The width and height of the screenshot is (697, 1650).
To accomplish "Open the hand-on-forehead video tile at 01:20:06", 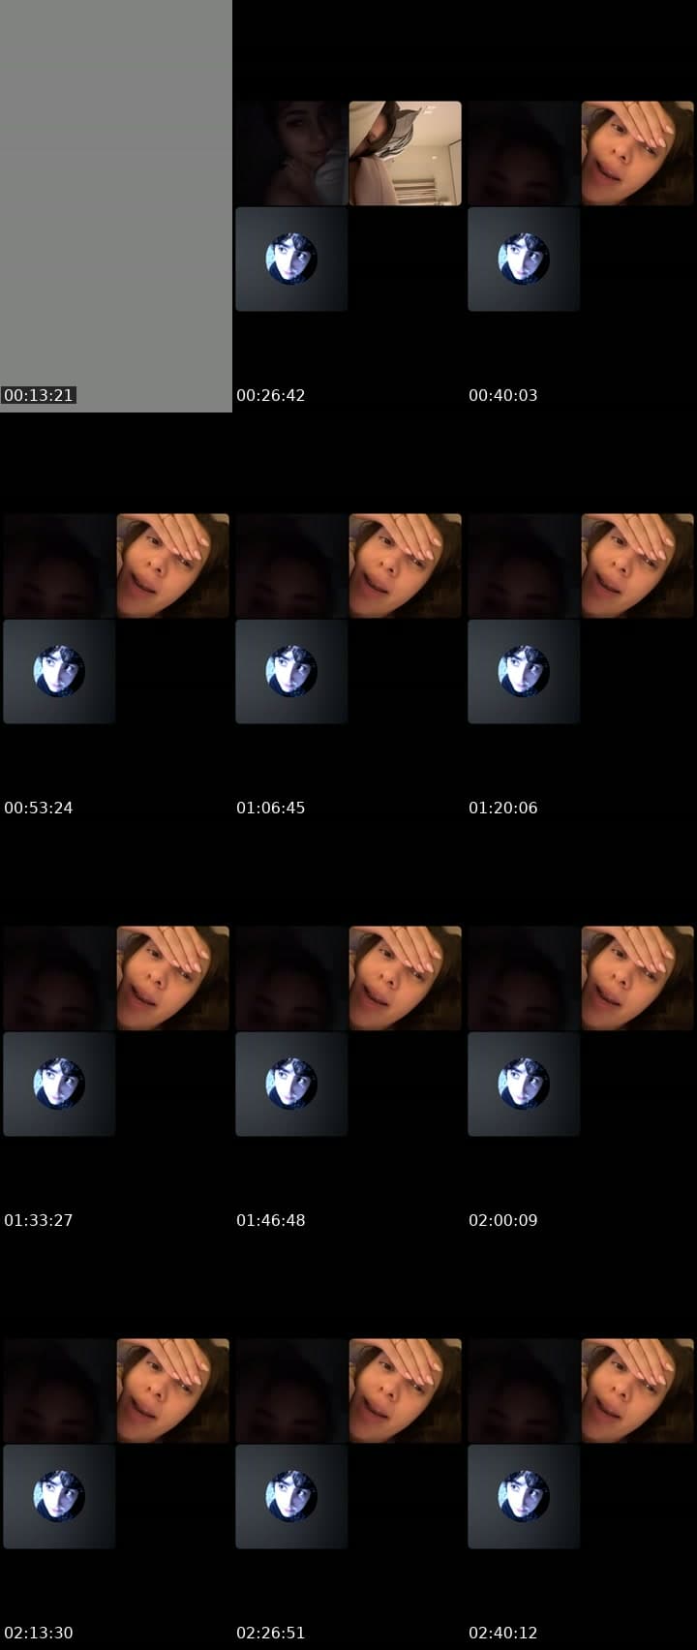I will [638, 565].
